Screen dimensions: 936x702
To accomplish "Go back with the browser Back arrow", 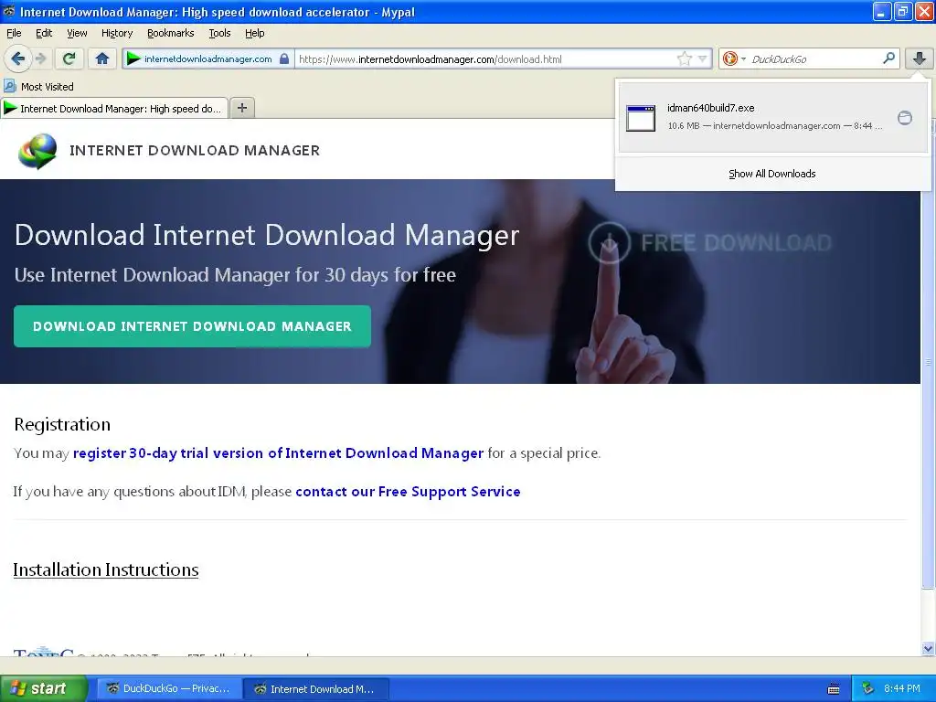I will (17, 58).
